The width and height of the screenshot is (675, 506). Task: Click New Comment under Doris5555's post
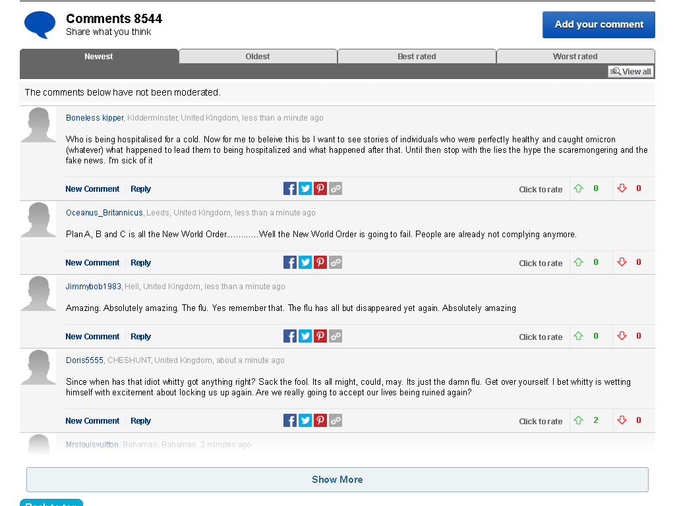pos(92,421)
